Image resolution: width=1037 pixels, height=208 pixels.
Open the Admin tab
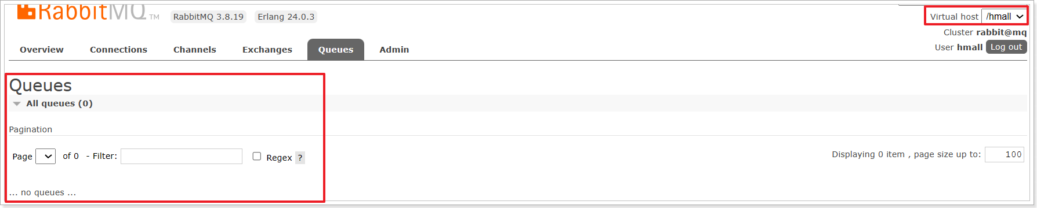[x=394, y=50]
